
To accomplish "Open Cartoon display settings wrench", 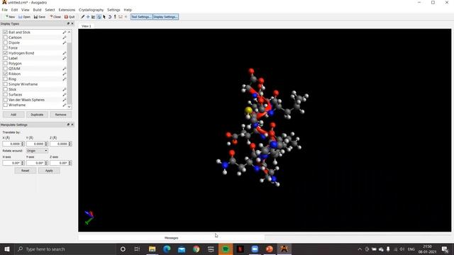I will point(65,38).
